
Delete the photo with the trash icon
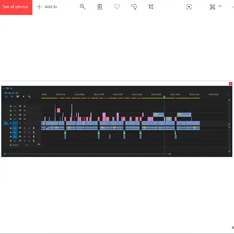(x=99, y=7)
